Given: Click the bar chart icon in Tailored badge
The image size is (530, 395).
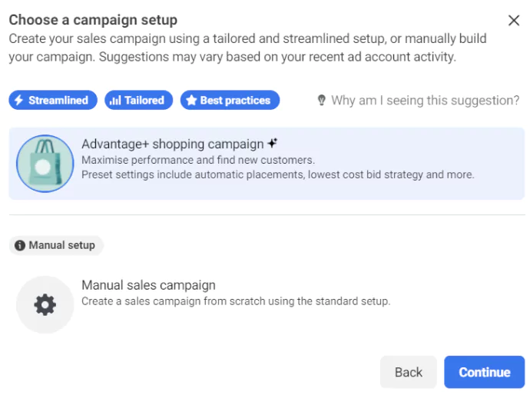Looking at the screenshot, I should pyautogui.click(x=115, y=101).
